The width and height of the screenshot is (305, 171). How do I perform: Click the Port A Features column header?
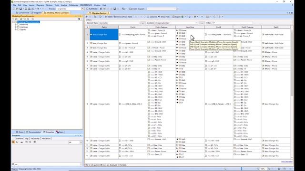click(162, 27)
